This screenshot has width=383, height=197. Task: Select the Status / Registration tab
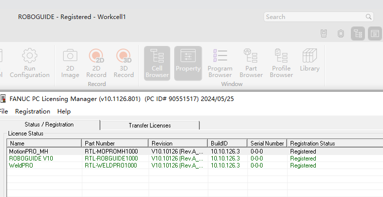click(49, 124)
